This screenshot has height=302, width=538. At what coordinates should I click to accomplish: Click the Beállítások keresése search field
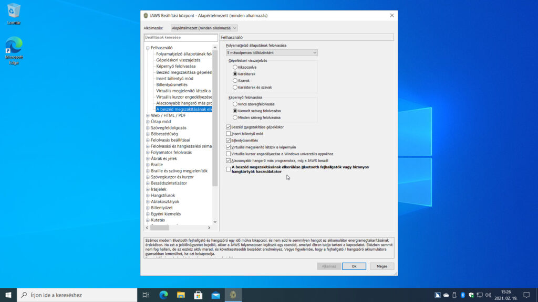[x=181, y=37]
